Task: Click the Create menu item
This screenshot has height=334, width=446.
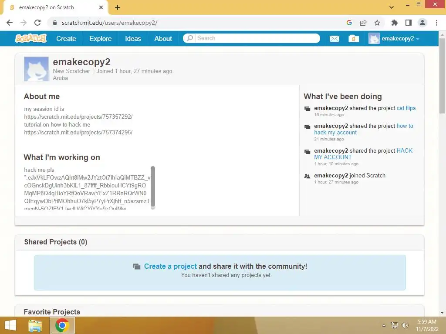Action: coord(66,38)
